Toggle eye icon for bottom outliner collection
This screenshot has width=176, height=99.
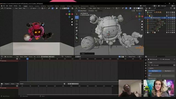tap(170, 32)
